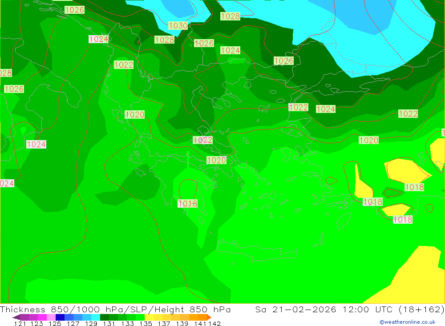Click legend value 139
The height and width of the screenshot is (326, 445).
click(182, 323)
